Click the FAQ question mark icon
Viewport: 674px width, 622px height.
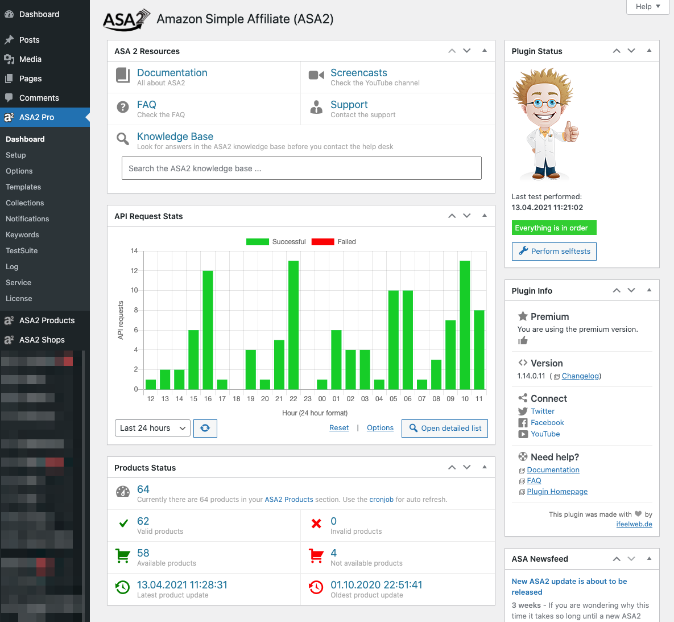[x=122, y=107]
